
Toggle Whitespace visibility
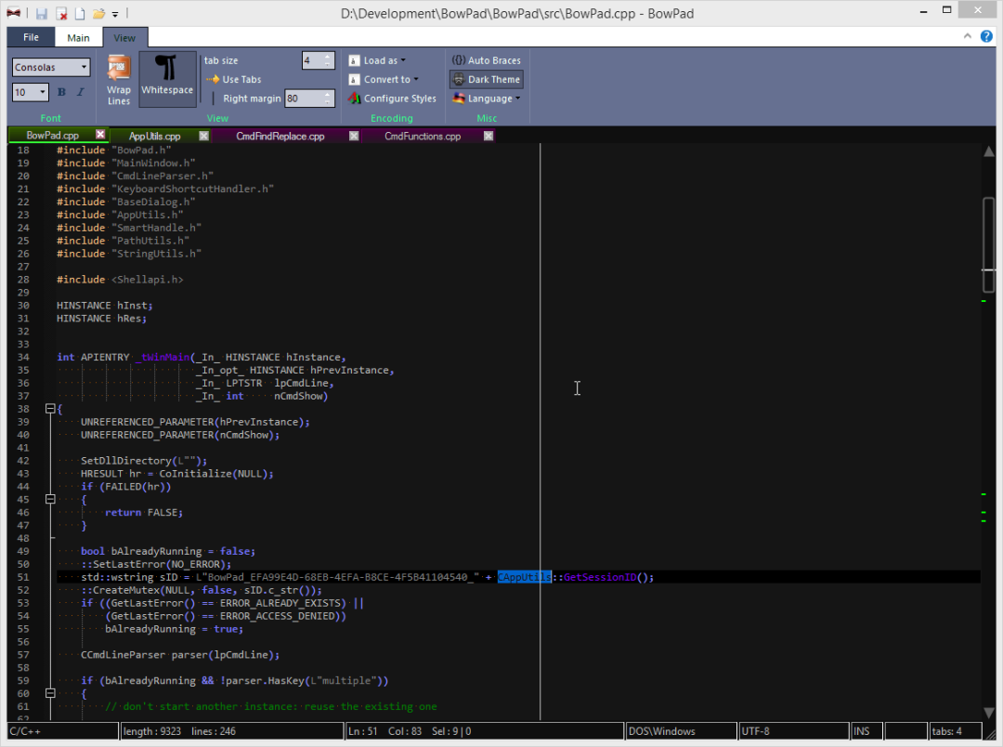pos(167,77)
